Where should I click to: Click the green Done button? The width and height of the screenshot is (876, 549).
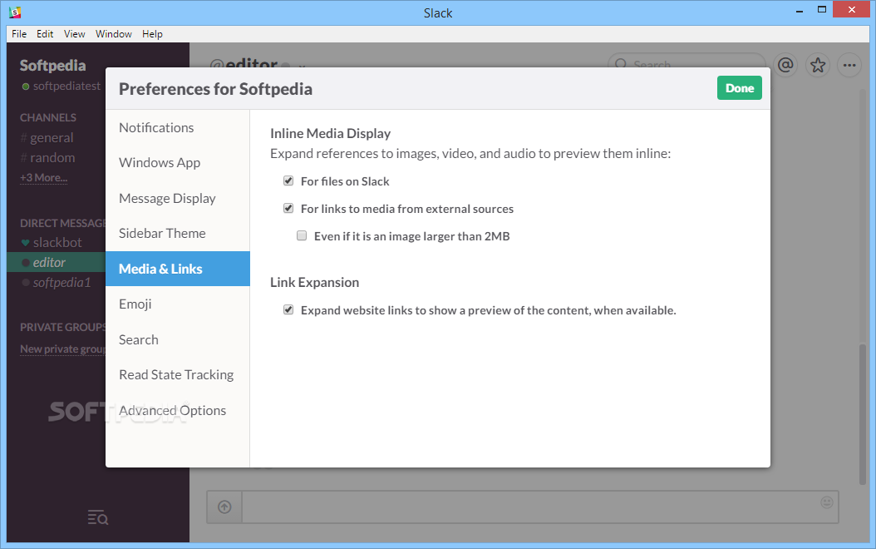click(739, 88)
